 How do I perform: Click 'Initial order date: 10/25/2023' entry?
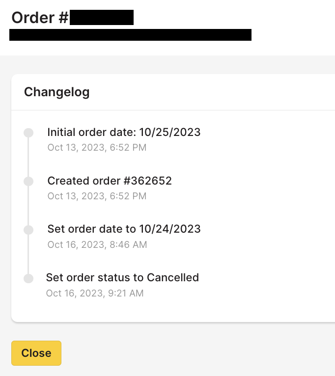[x=124, y=132]
